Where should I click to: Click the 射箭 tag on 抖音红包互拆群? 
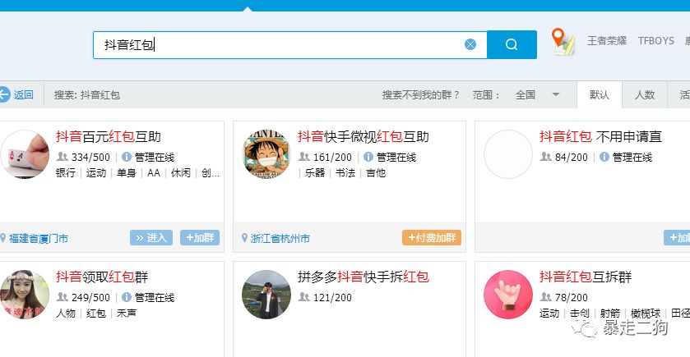610,313
